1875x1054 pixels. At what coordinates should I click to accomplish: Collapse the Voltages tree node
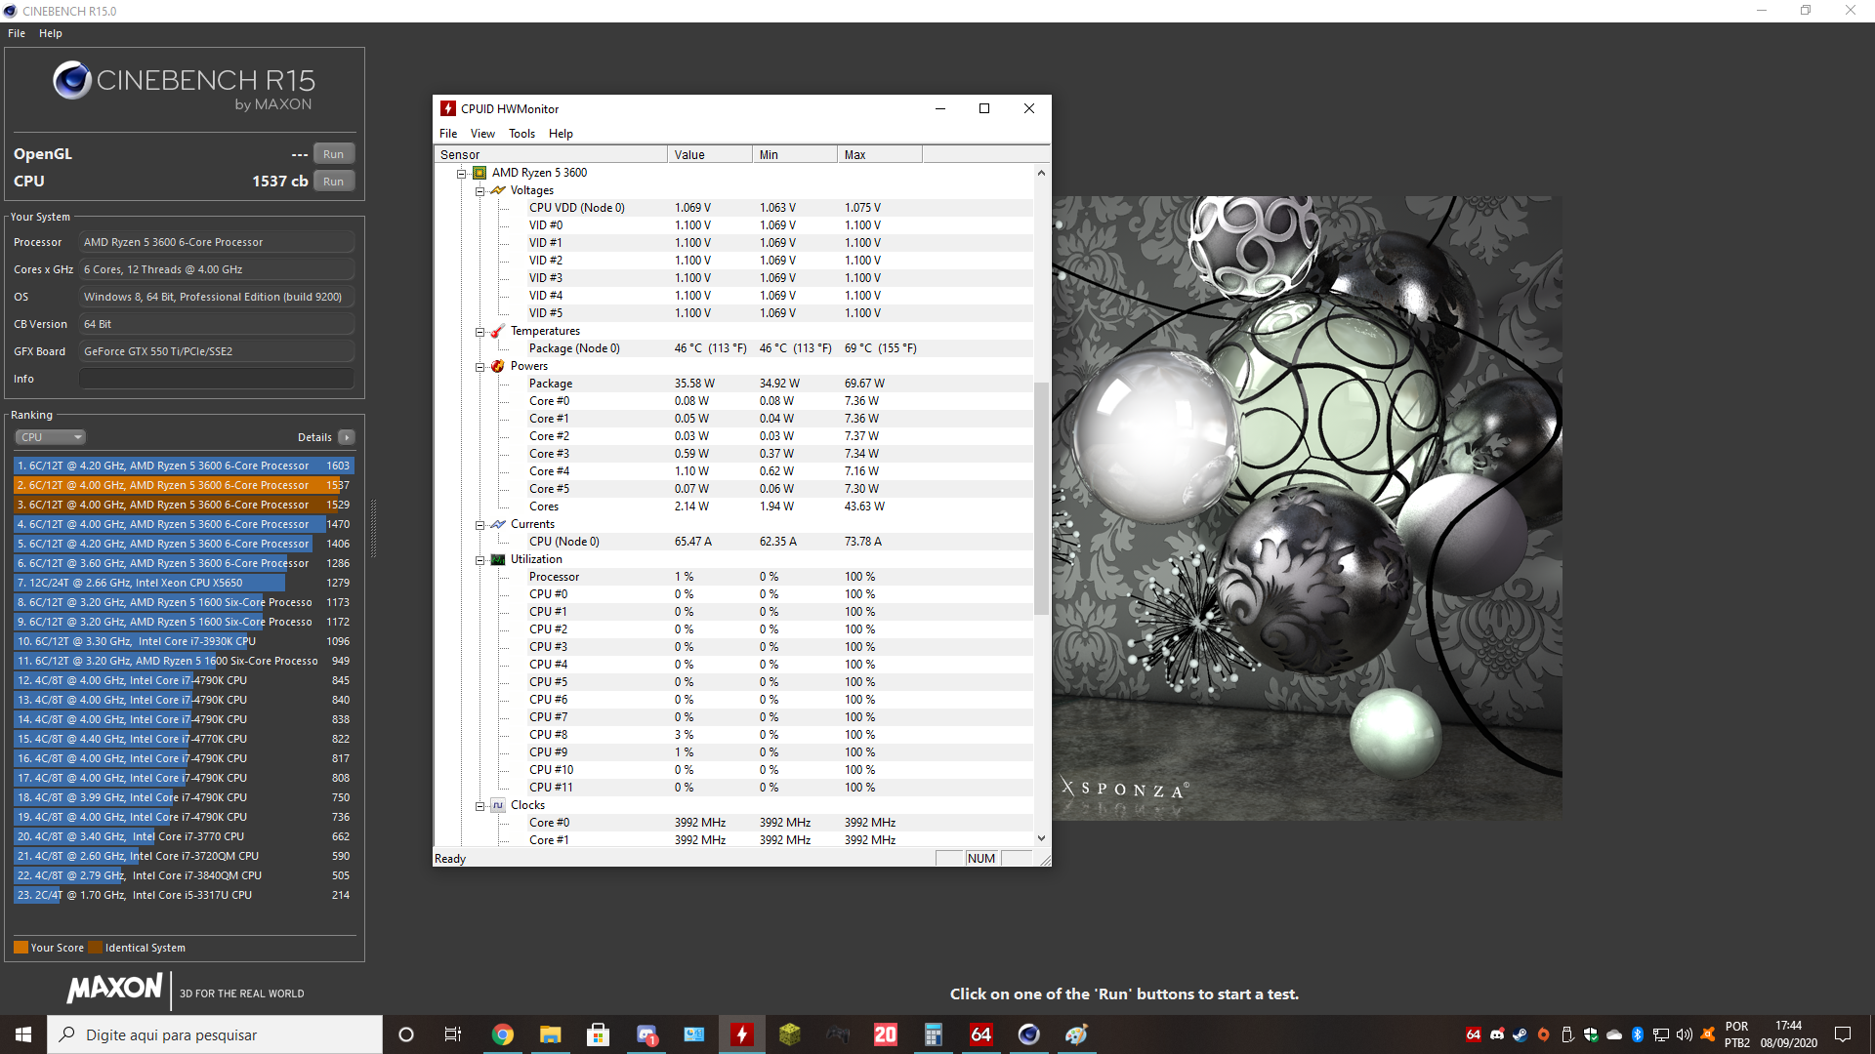480,191
